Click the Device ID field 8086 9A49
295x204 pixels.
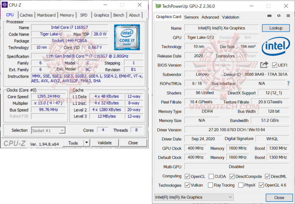[266, 74]
